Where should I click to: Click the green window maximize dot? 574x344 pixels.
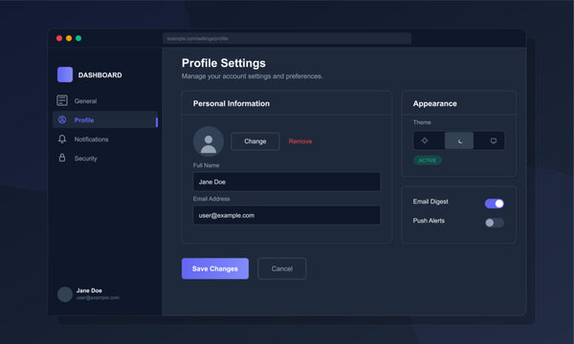pos(78,38)
